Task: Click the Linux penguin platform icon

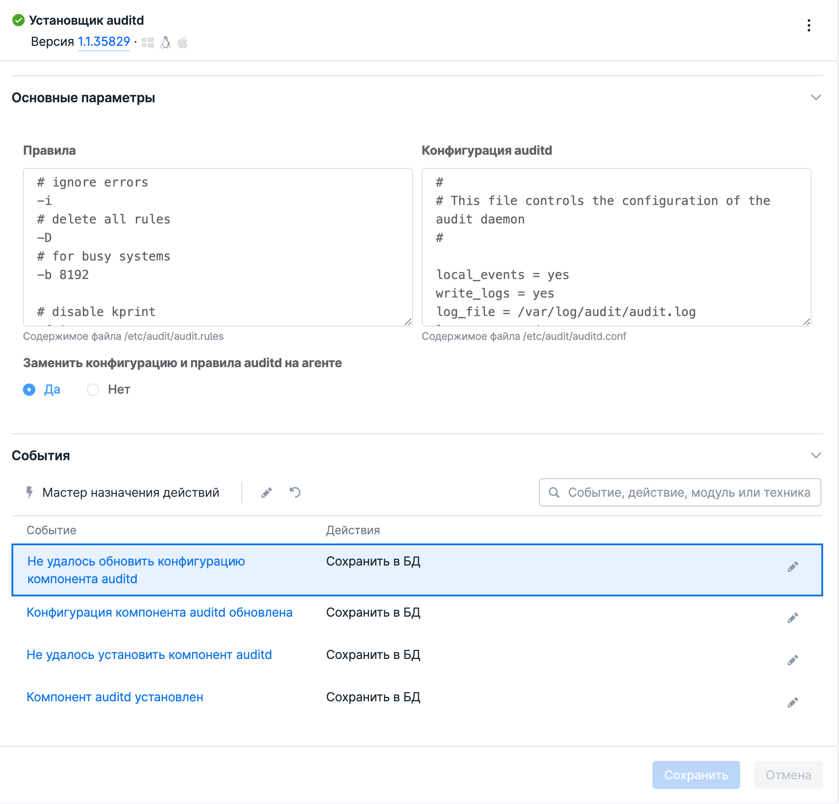Action: coord(165,43)
